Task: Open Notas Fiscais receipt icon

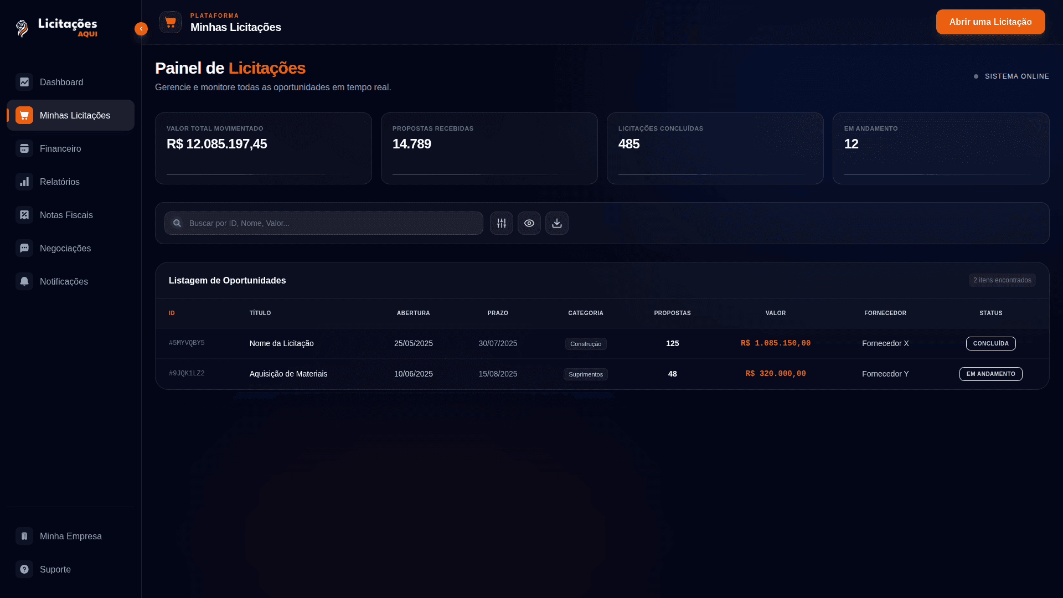Action: [24, 215]
